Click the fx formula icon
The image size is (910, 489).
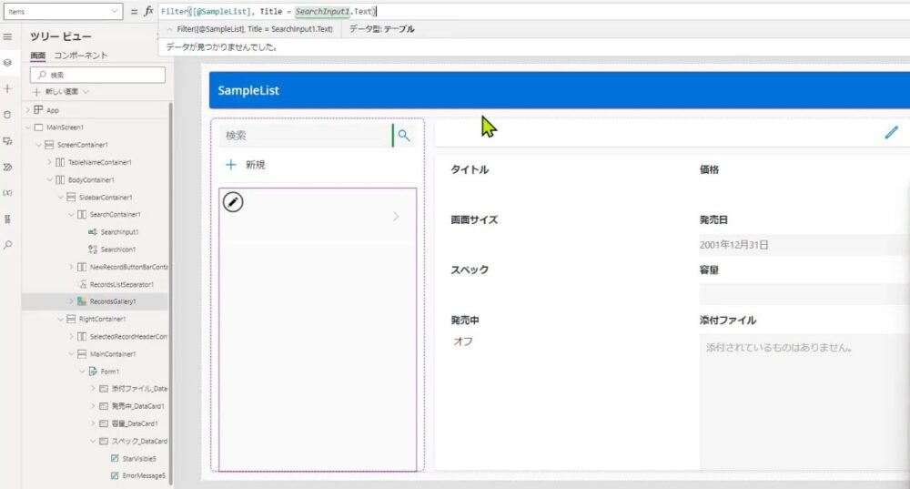(x=148, y=11)
